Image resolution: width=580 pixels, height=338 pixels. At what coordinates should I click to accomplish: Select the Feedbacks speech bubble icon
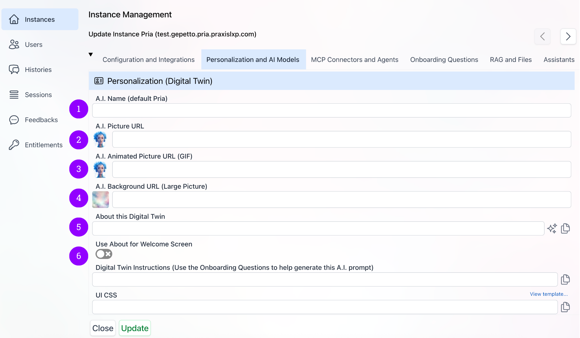14,120
